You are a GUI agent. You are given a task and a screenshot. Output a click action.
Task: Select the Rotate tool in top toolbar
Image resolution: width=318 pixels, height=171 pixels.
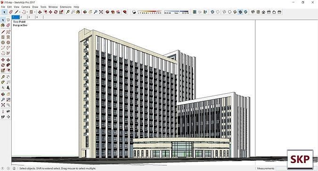(56, 12)
